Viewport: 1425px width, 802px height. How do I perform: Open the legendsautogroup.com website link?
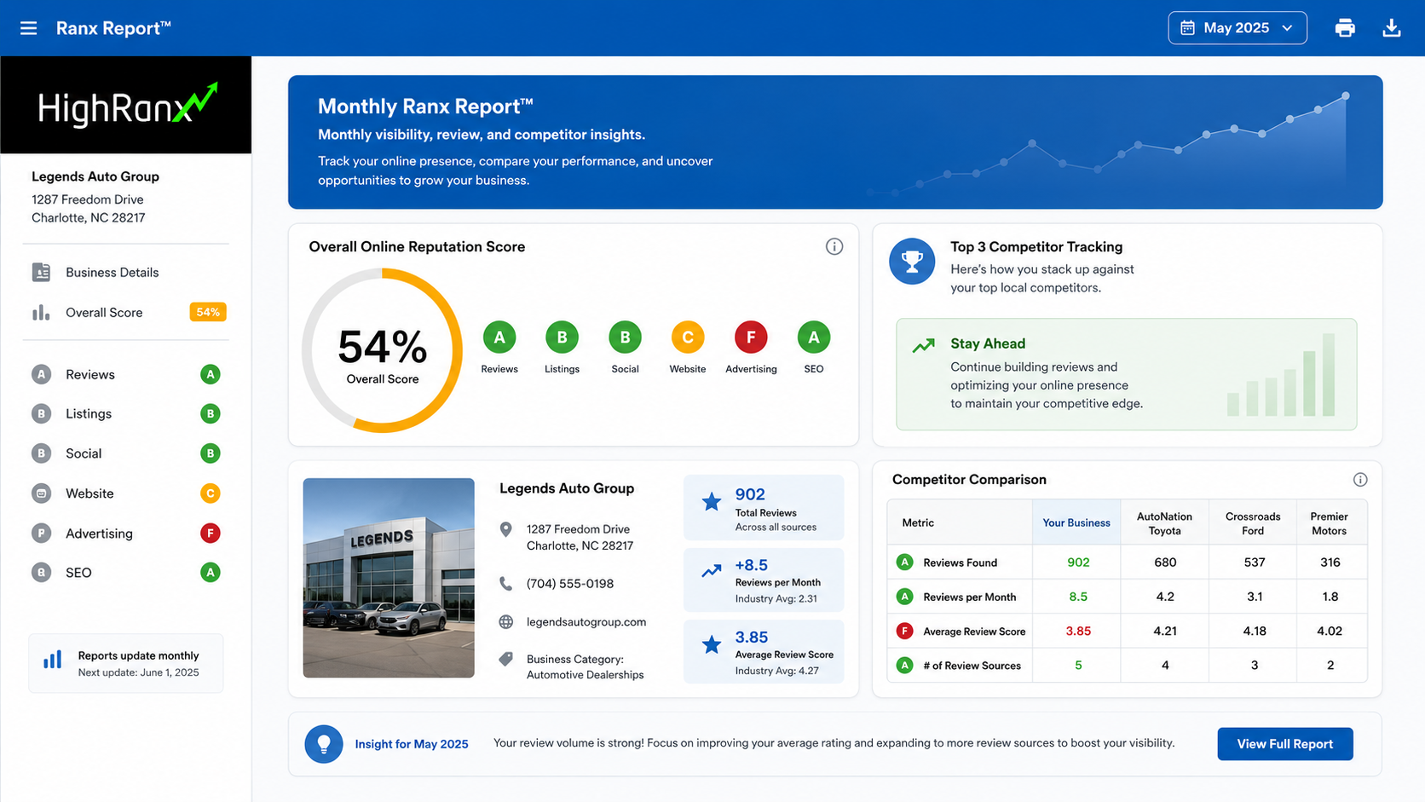click(x=586, y=622)
